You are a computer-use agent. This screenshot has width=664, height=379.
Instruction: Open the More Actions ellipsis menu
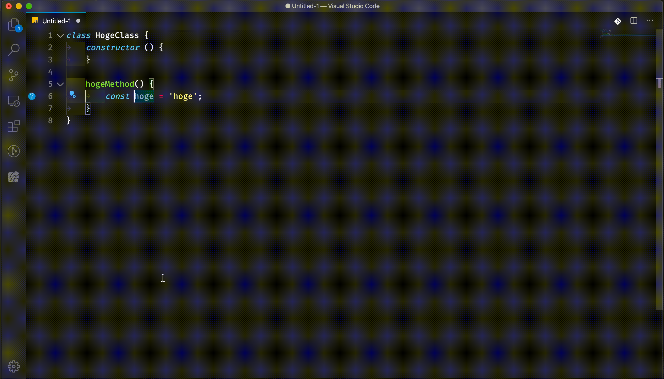coord(650,21)
